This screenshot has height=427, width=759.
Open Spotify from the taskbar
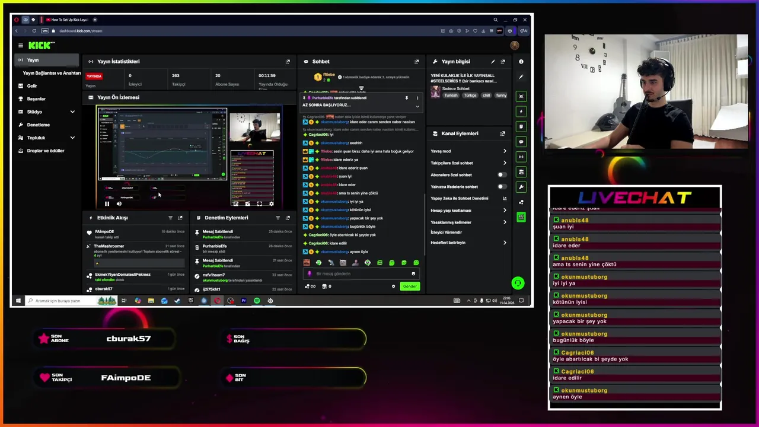click(x=257, y=301)
